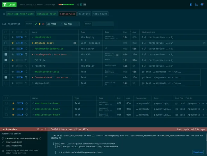Expand catalogue-db tags overflow badge

(x=117, y=55)
